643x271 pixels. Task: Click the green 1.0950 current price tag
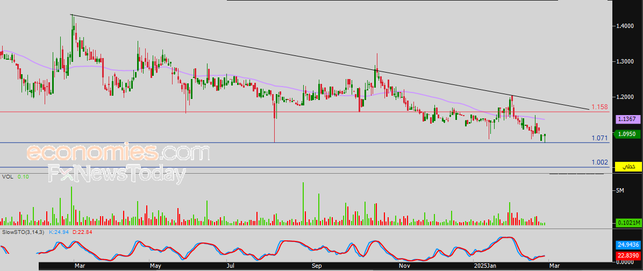tap(628, 134)
